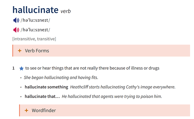Viewport: 194px width, 119px height.
Task: Select the example She began hallucinating
Action: click(x=61, y=77)
